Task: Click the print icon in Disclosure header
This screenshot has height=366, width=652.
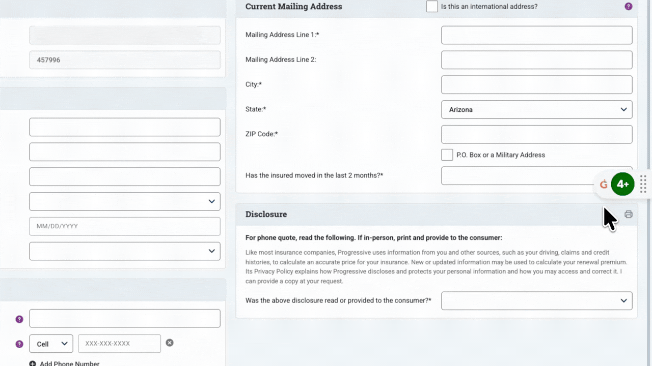Action: coord(628,215)
